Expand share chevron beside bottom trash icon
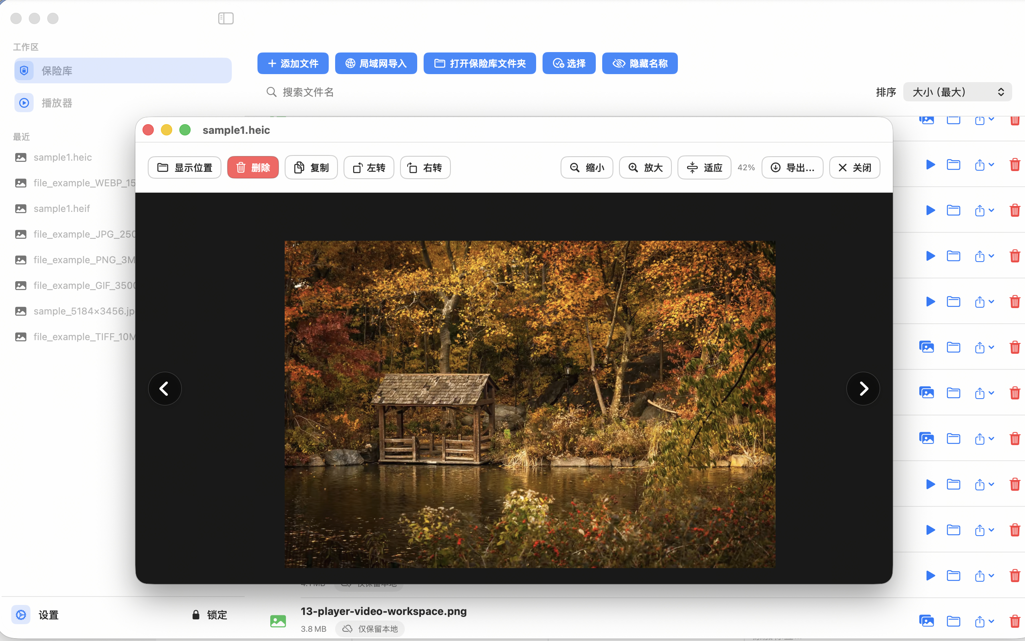 pyautogui.click(x=991, y=621)
